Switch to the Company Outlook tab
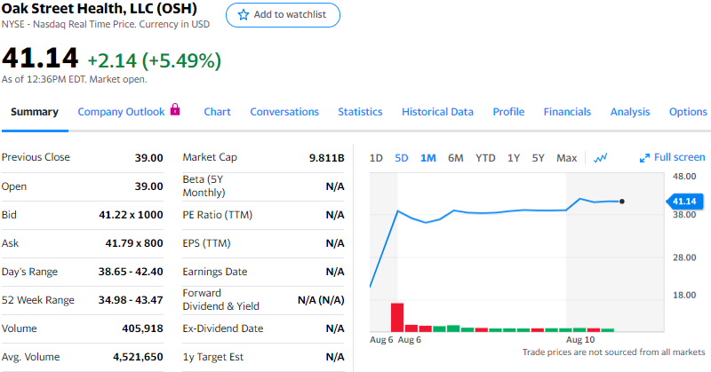Screen dimensions: 711x372 tap(121, 112)
